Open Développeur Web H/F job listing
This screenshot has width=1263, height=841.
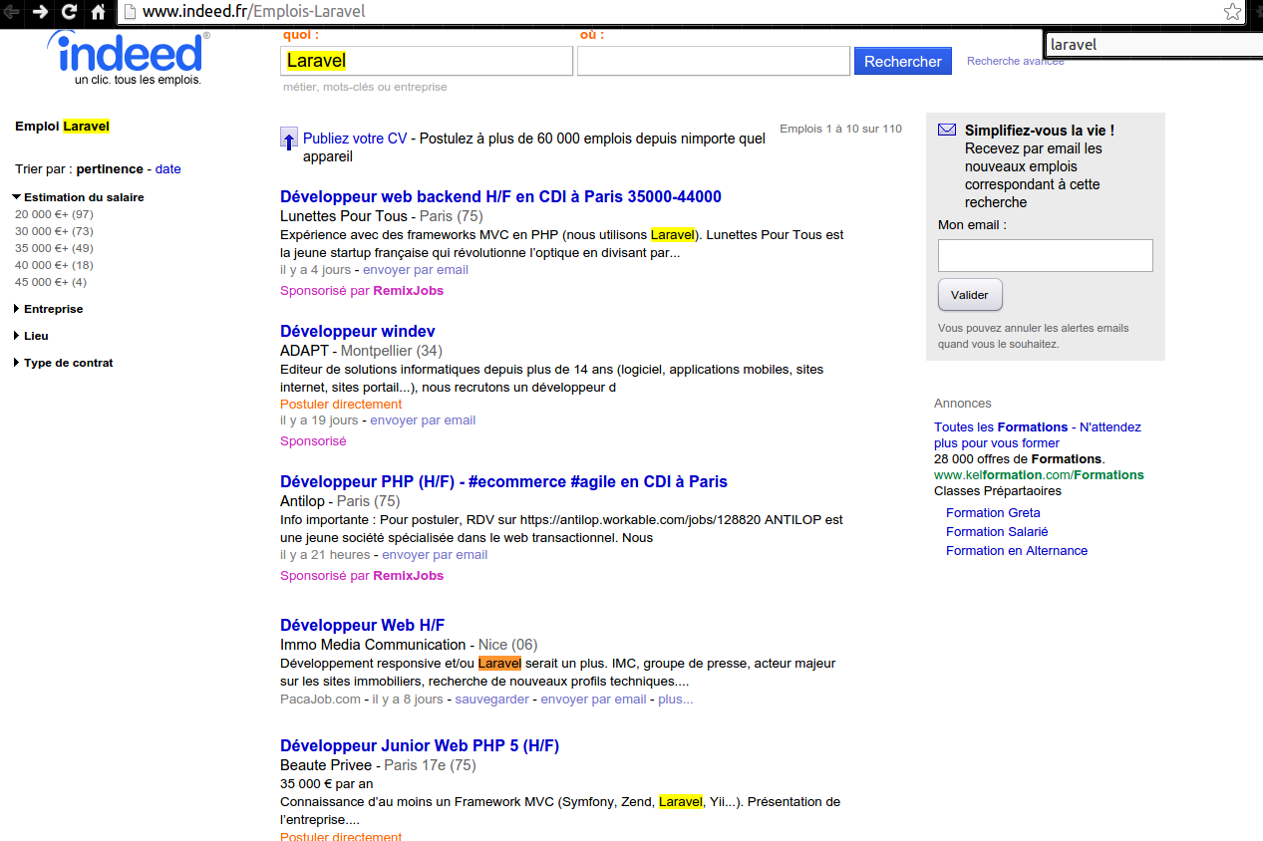pyautogui.click(x=363, y=625)
